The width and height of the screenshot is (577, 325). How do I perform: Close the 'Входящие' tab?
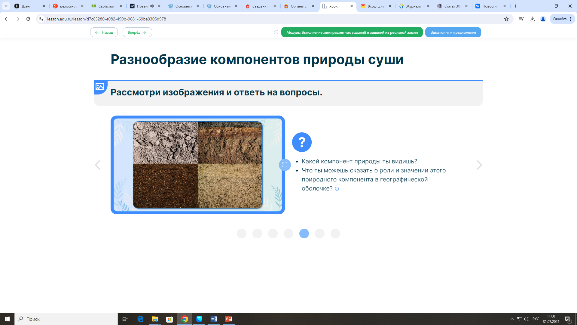(390, 6)
